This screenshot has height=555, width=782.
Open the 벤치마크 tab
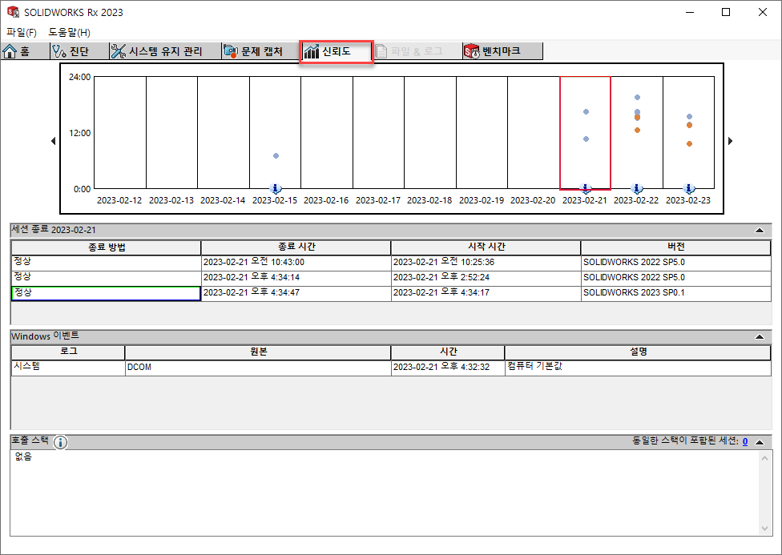502,51
